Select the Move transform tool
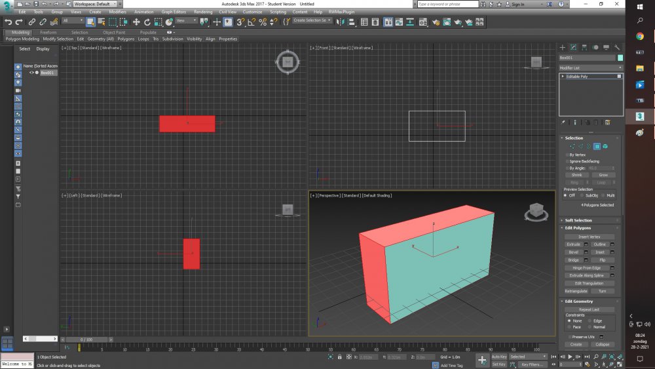This screenshot has height=369, width=655. tap(136, 22)
